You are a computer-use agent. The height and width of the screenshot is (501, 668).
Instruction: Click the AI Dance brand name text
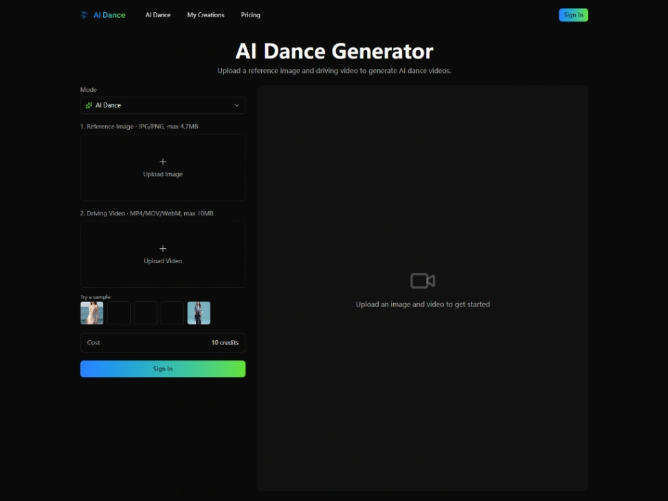[109, 15]
